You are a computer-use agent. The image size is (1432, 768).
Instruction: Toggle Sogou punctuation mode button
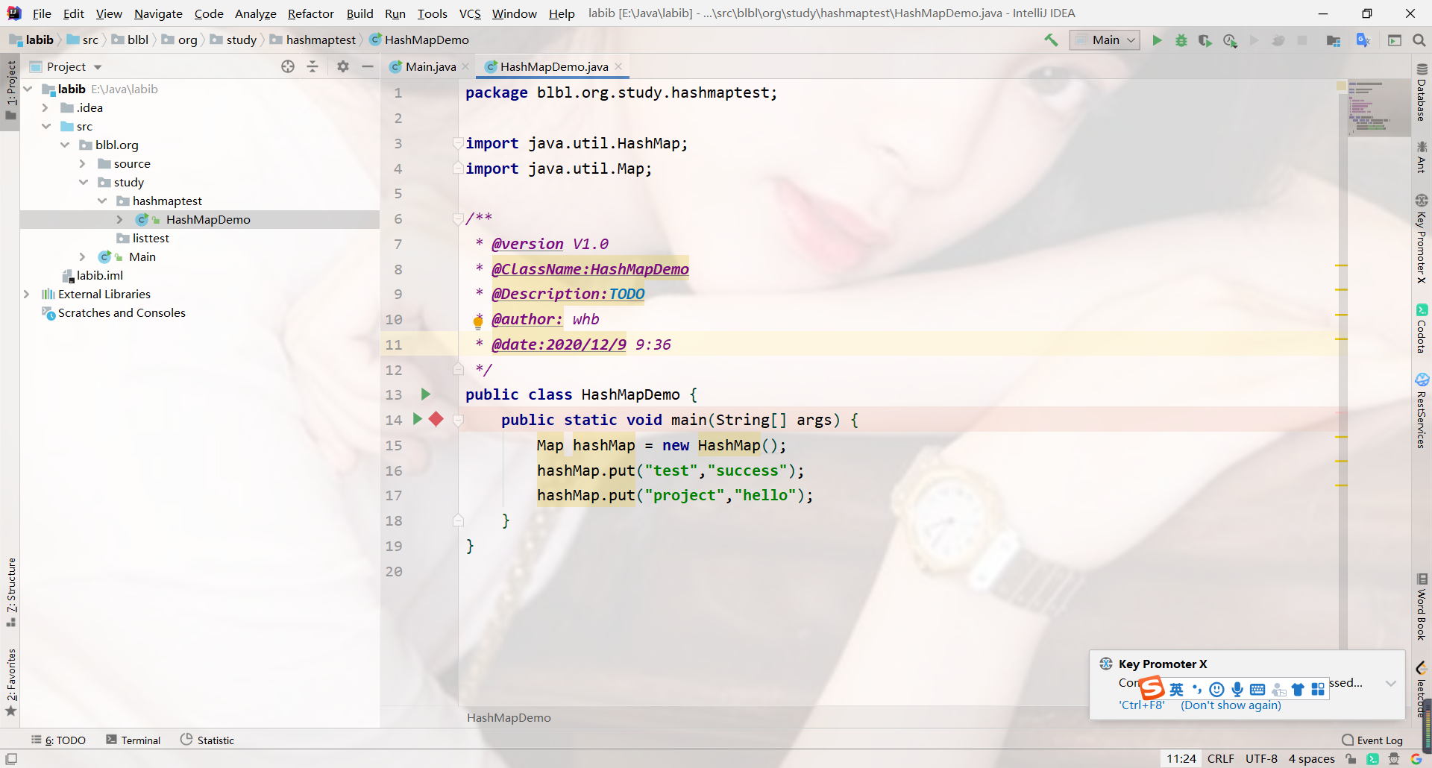(x=1196, y=689)
